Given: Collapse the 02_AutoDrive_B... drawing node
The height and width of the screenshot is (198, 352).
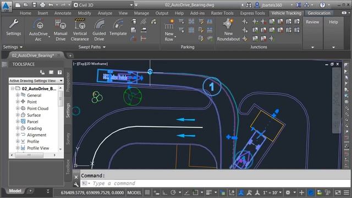Looking at the screenshot, I should pos(13,89).
